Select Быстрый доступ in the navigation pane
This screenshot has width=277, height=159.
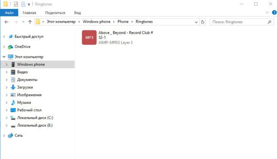(29, 36)
